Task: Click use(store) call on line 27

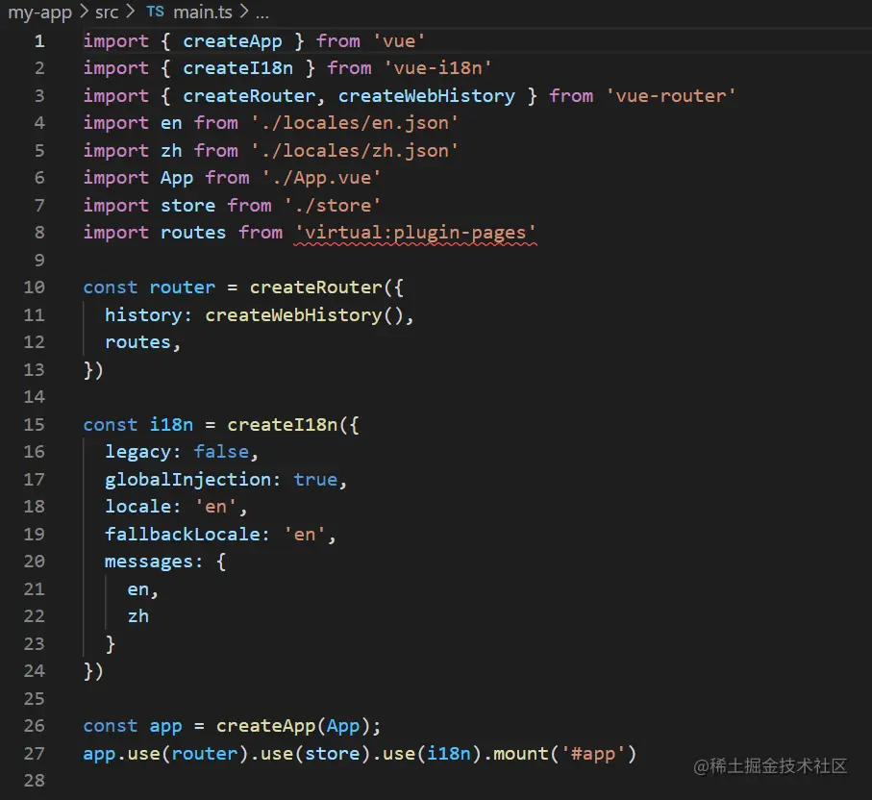Action: 315,754
